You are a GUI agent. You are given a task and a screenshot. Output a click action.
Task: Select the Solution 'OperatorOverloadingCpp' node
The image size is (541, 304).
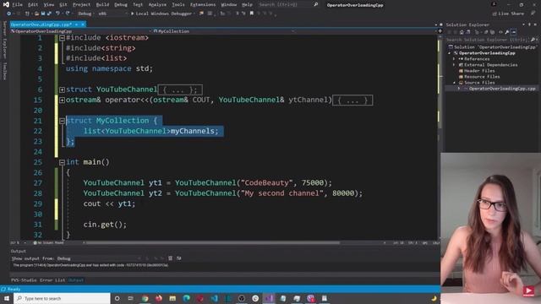pos(492,47)
